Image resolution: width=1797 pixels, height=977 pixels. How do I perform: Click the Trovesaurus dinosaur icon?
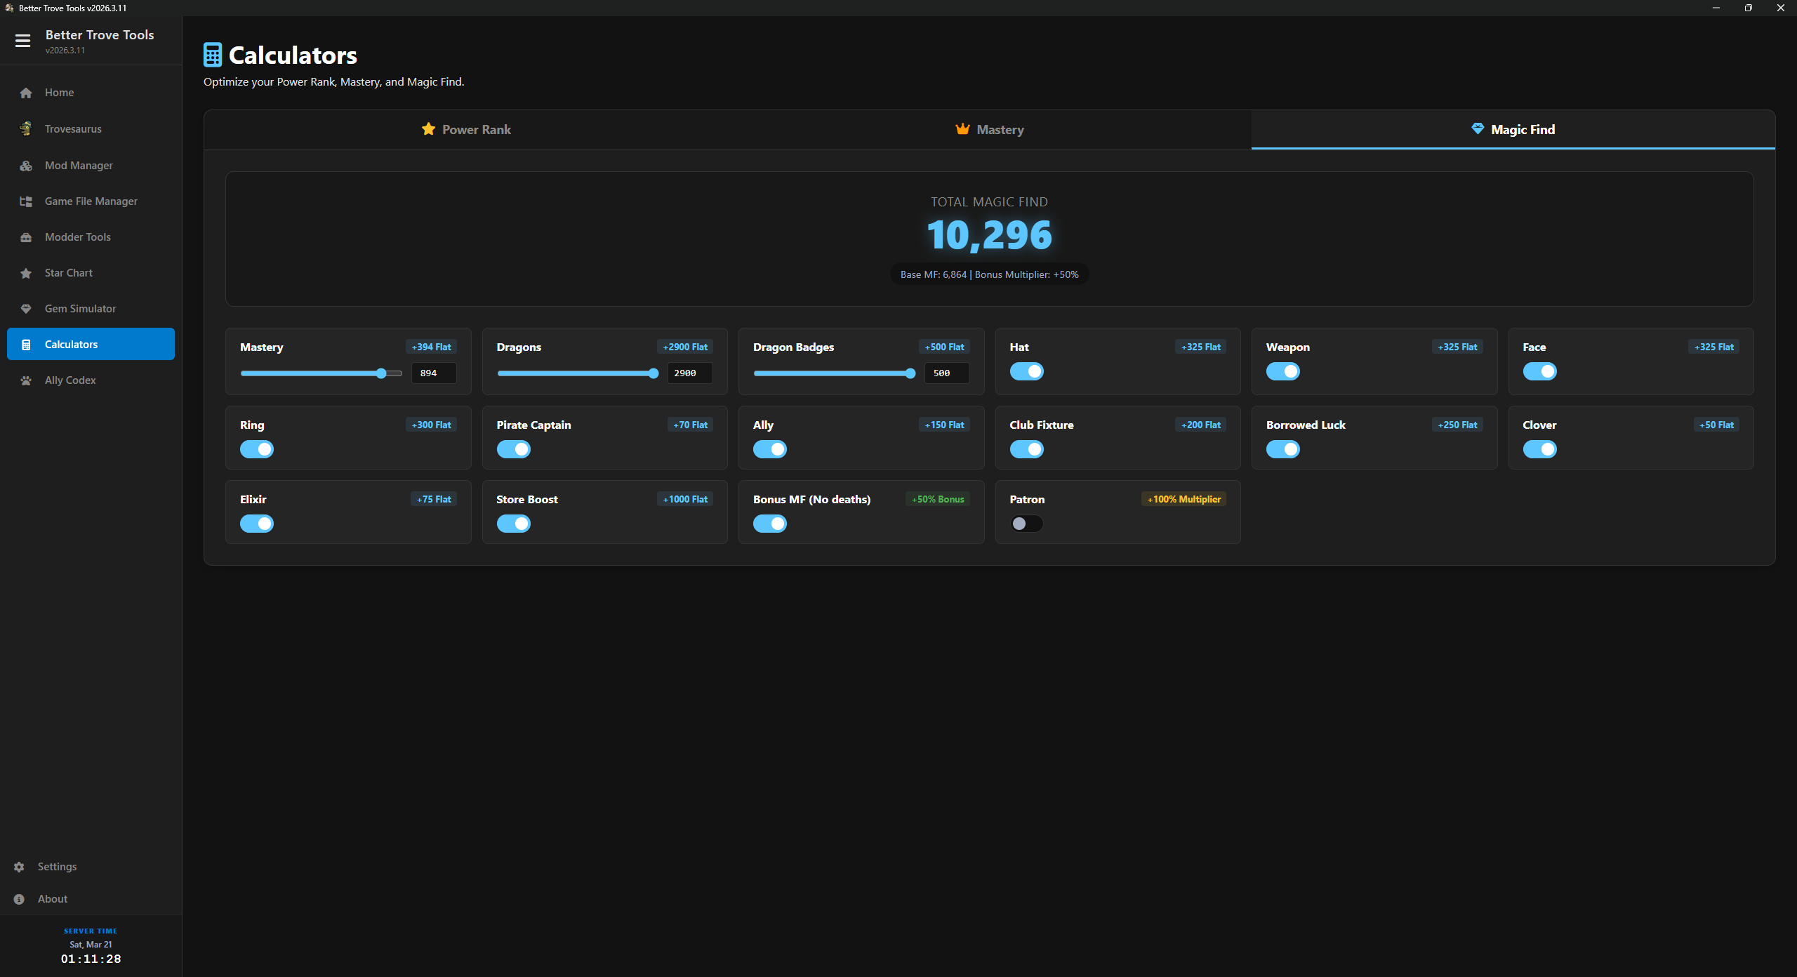pos(26,128)
